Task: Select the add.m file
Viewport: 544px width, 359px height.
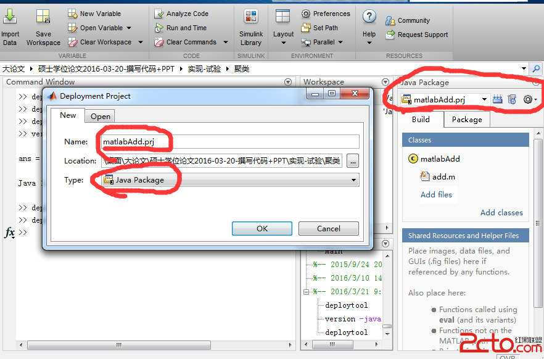Action: pos(437,176)
